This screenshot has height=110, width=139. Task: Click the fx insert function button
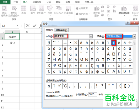[x=40, y=26]
